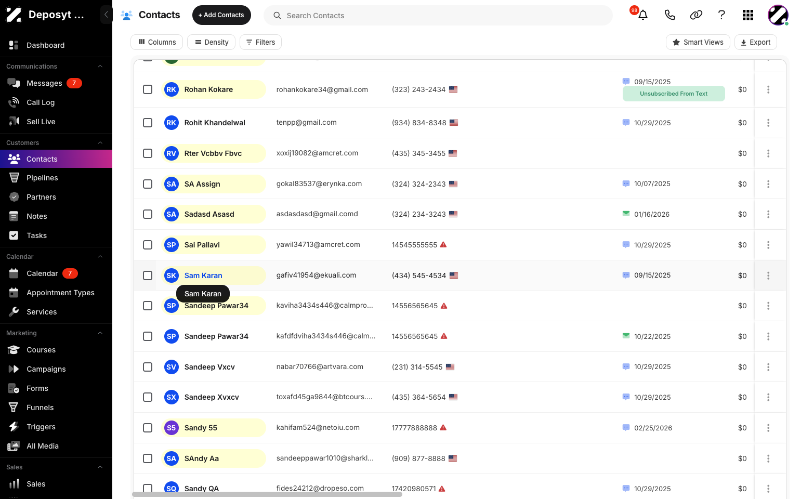This screenshot has height=499, width=801.
Task: Open row actions menu for Rohan Kokare
Action: click(x=768, y=89)
